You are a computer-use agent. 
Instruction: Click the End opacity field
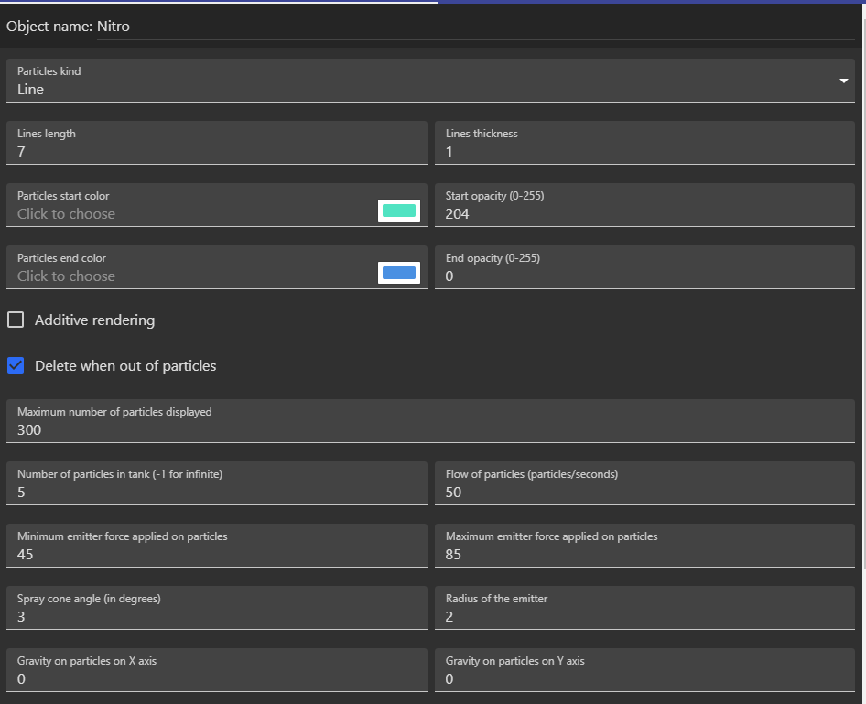(x=644, y=276)
